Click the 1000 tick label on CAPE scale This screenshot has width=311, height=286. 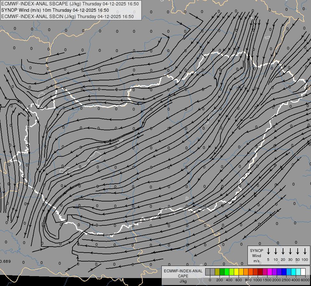click(258, 280)
